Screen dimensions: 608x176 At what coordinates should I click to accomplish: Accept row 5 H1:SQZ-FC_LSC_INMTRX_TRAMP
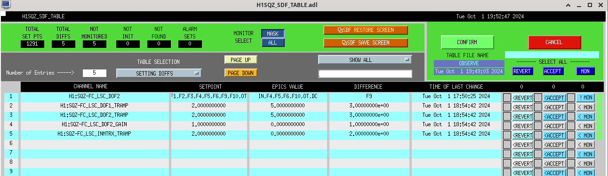pyautogui.click(x=554, y=135)
